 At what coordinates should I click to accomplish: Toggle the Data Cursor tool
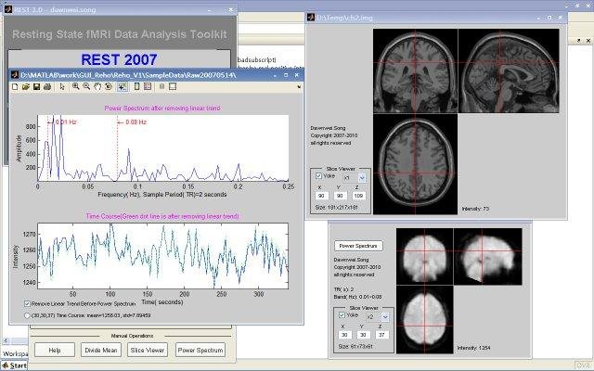point(123,86)
